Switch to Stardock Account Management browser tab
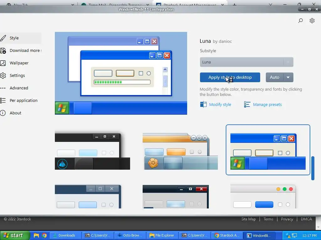Viewport: 321px width, 240px height. tap(190, 4)
